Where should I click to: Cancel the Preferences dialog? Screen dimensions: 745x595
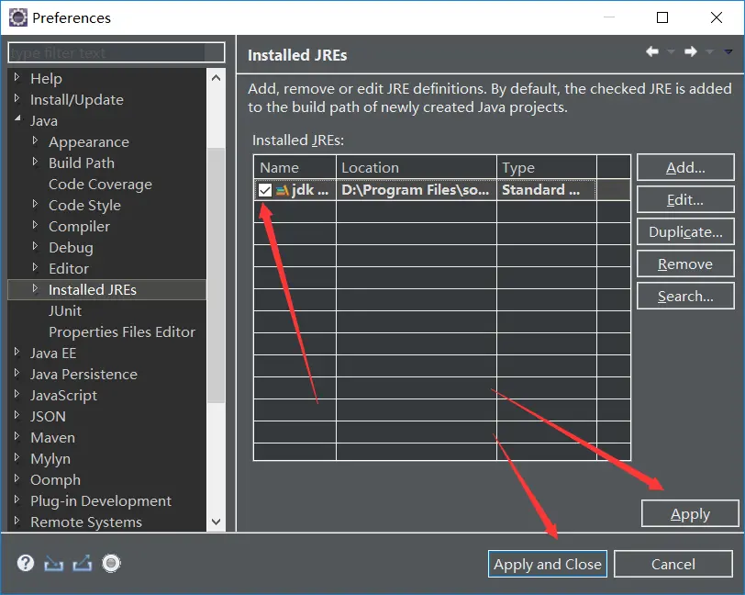click(x=673, y=564)
